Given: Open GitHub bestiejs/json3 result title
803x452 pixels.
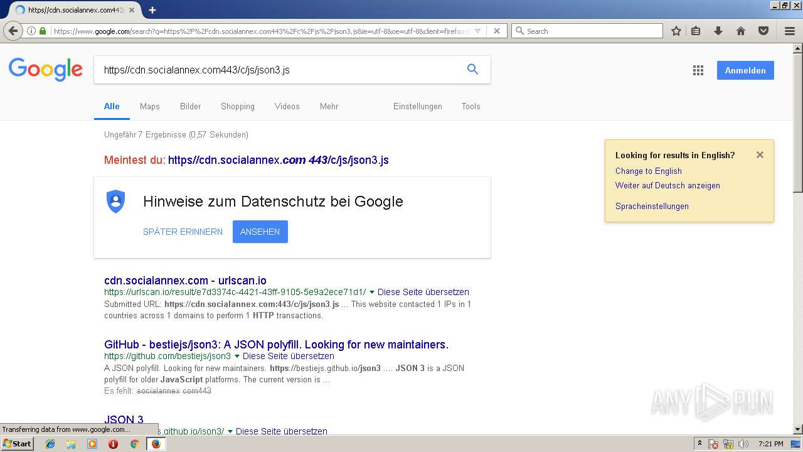Looking at the screenshot, I should (x=276, y=345).
